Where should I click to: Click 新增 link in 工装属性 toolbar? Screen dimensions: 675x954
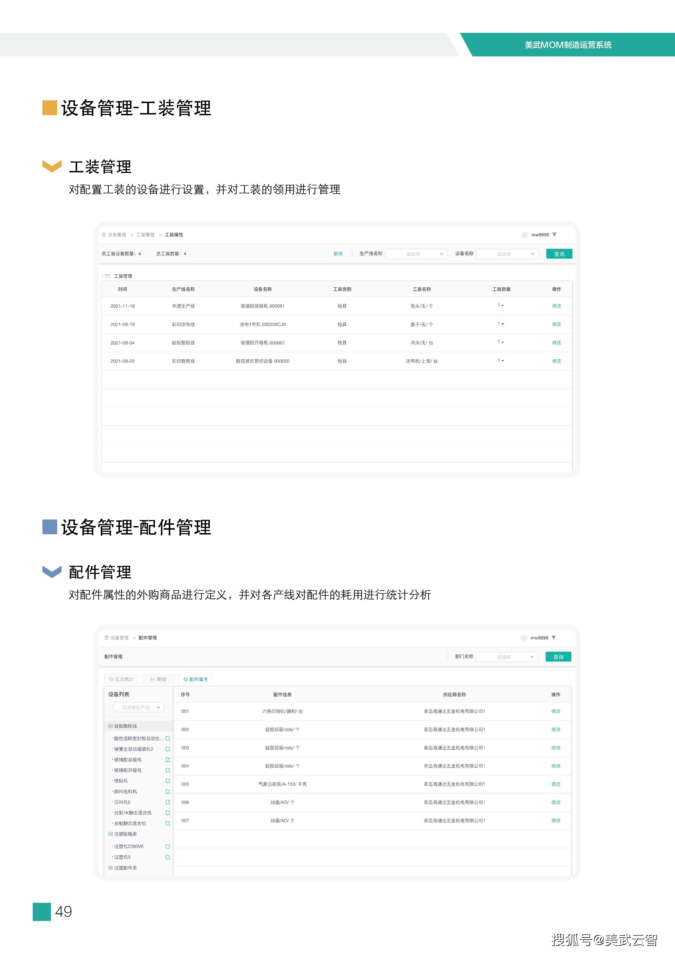[338, 254]
